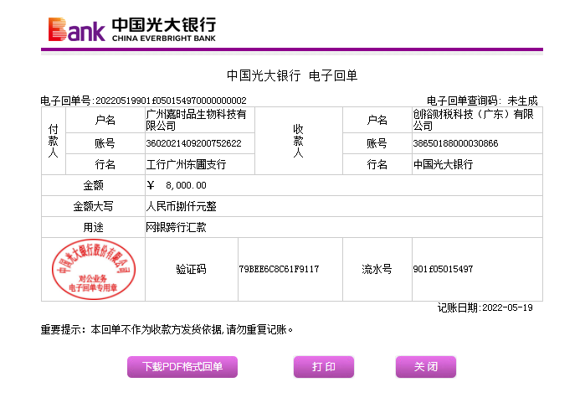Select payer account number 3602021409200752622
The image size is (585, 403).
(193, 143)
